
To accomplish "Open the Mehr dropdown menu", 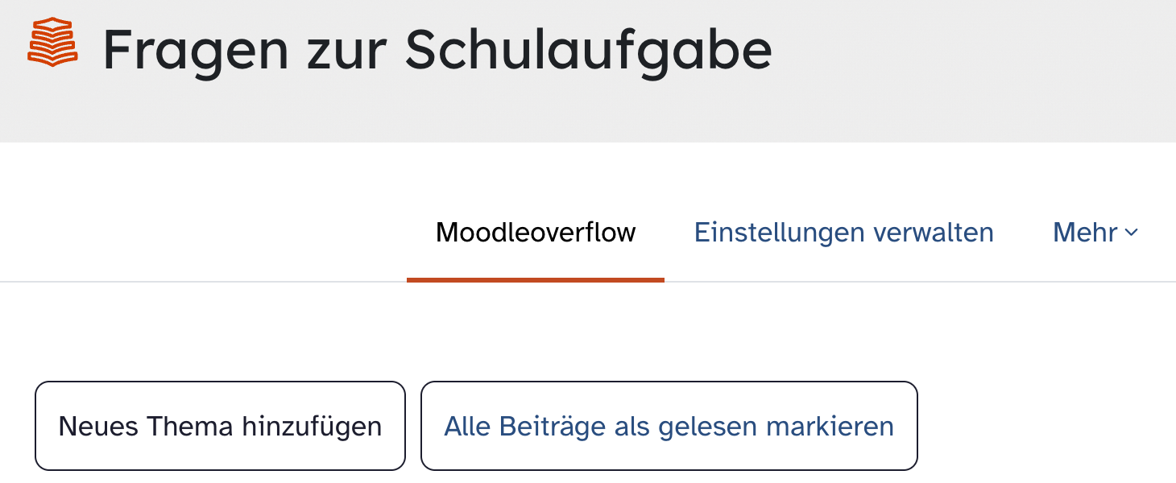I will tap(1095, 233).
